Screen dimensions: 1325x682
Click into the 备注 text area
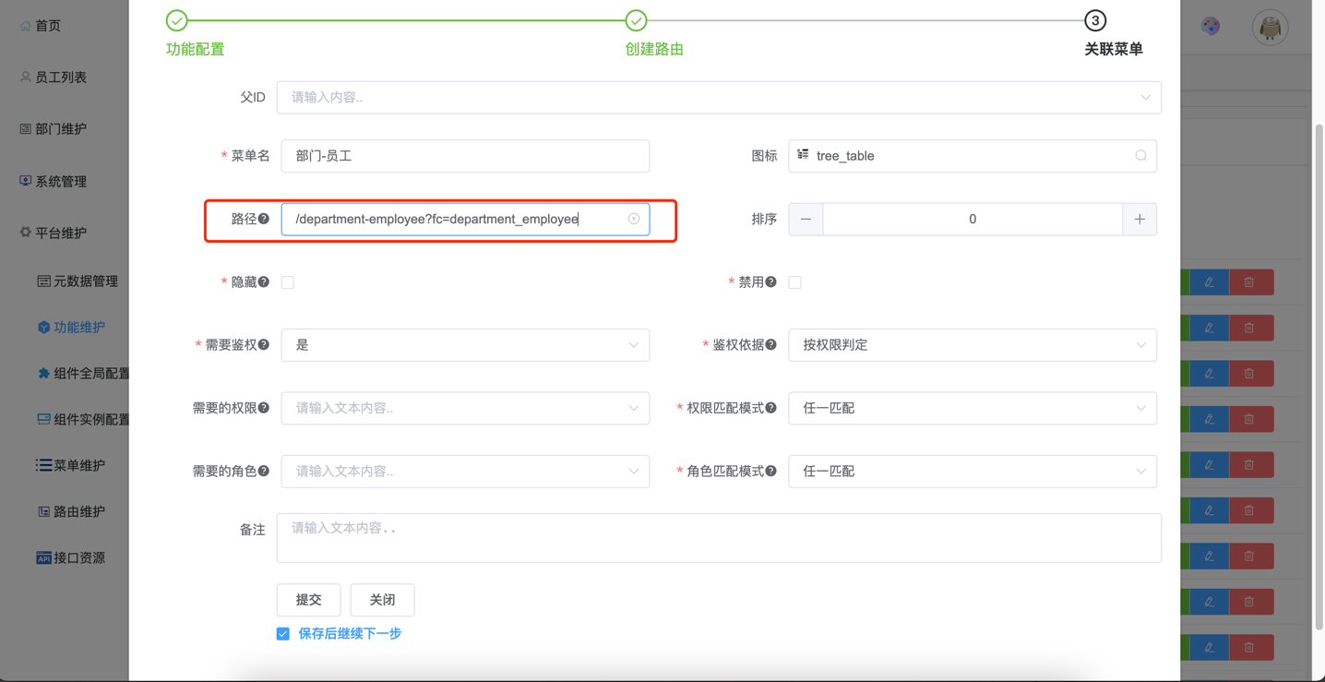[x=718, y=538]
